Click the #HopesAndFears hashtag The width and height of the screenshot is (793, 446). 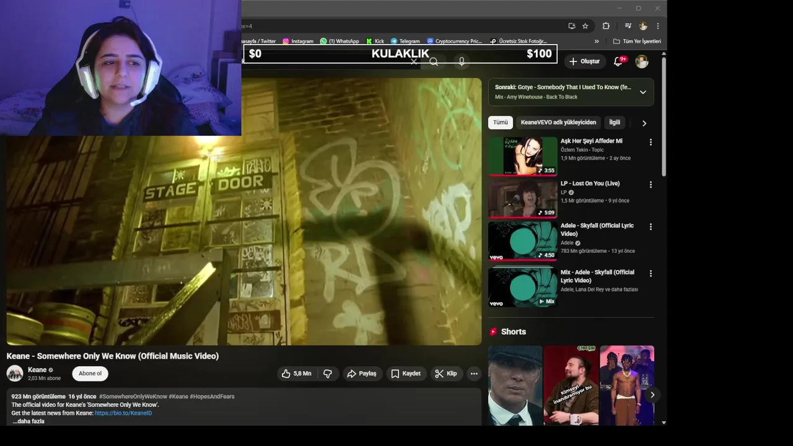coord(212,396)
